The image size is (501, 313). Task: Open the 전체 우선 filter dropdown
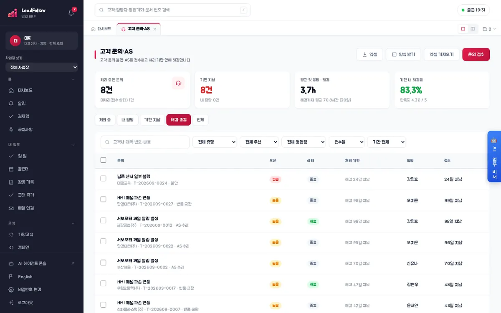[x=259, y=142]
